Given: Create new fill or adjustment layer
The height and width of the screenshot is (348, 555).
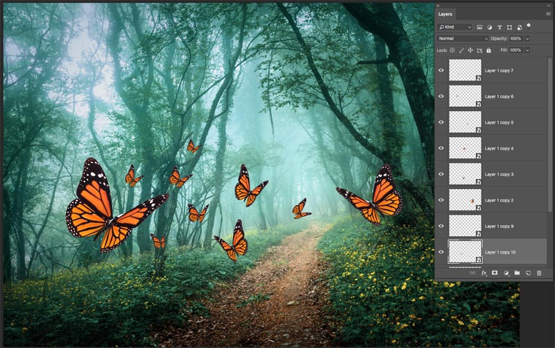Looking at the screenshot, I should coord(506,273).
